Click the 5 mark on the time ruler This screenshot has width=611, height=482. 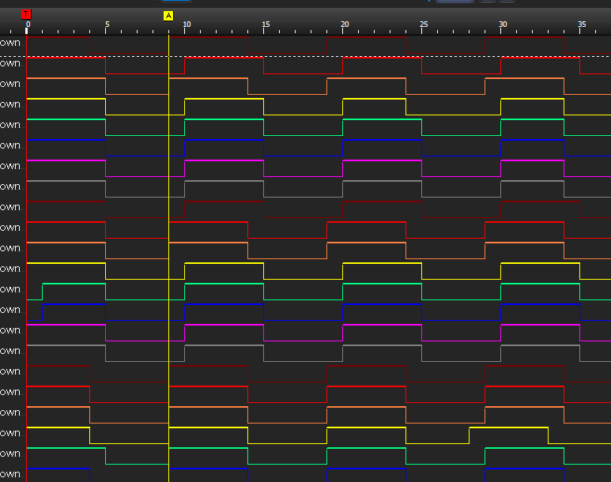(x=107, y=25)
